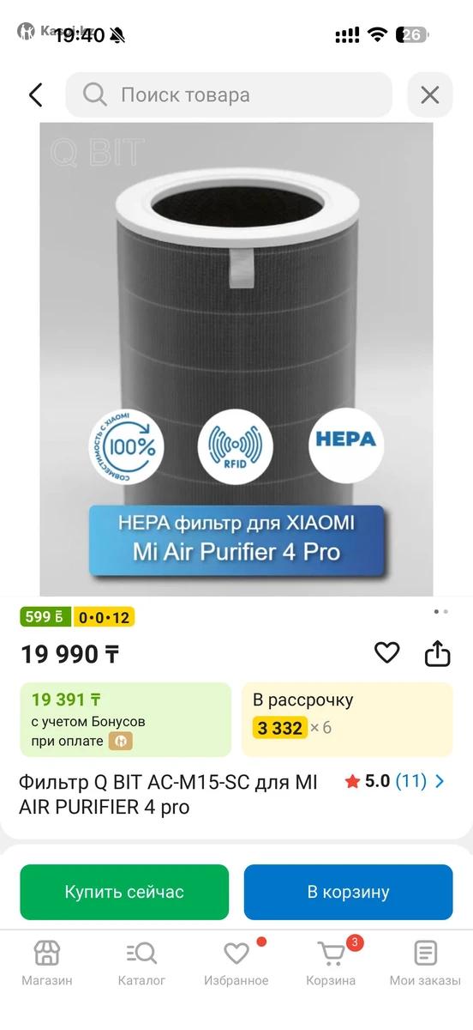Tap the В корзину button
Screen dimensions: 473x1030
click(x=348, y=892)
